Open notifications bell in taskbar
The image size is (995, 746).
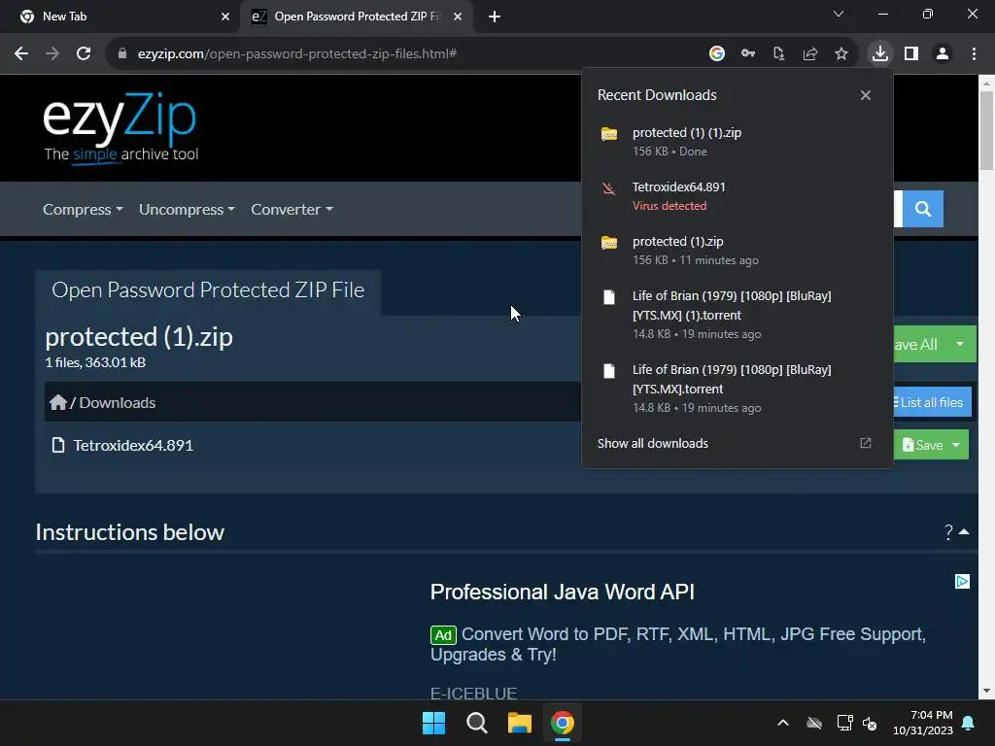coord(969,723)
